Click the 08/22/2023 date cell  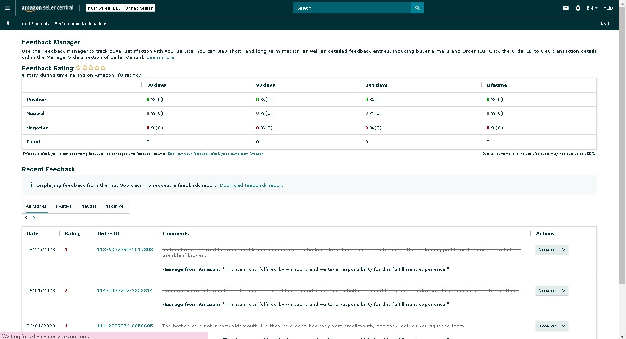click(x=41, y=250)
